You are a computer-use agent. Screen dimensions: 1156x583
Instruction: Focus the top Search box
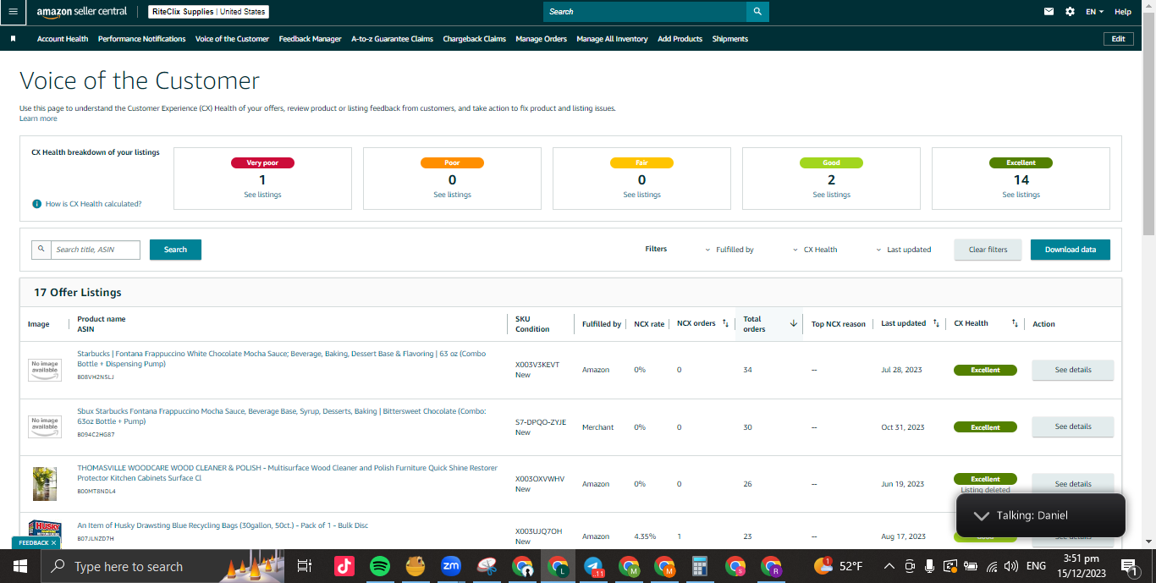(645, 12)
